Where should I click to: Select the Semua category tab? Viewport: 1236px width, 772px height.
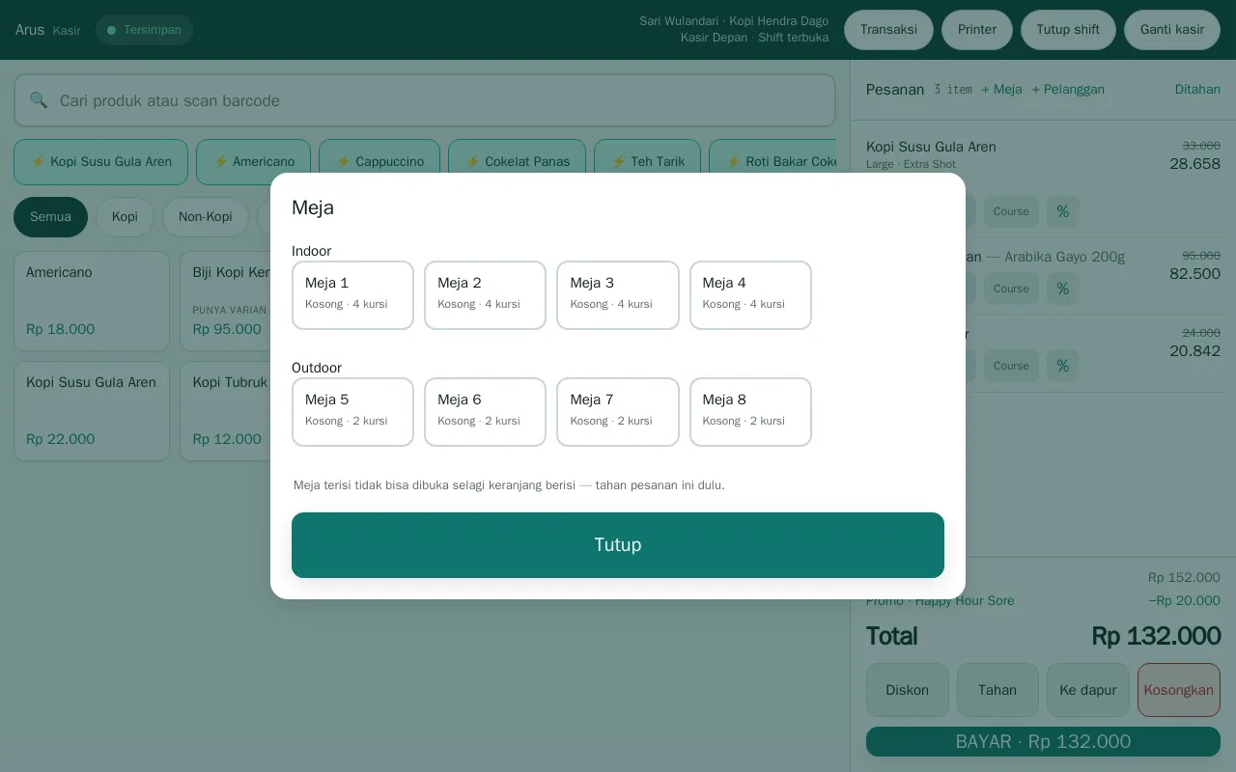coord(50,217)
